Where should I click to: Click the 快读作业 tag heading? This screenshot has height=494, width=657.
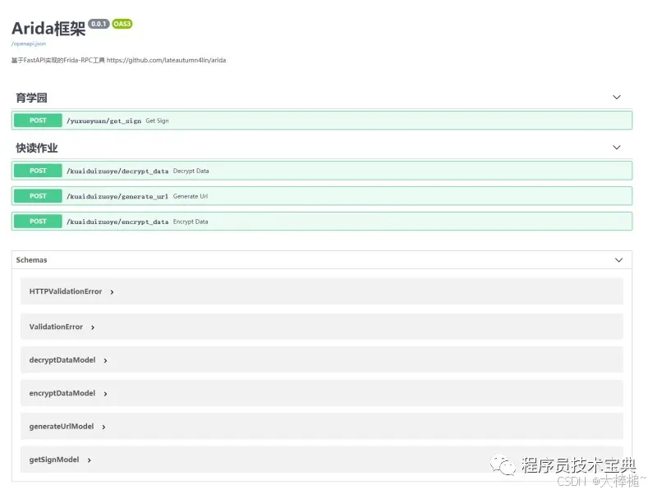pos(36,148)
